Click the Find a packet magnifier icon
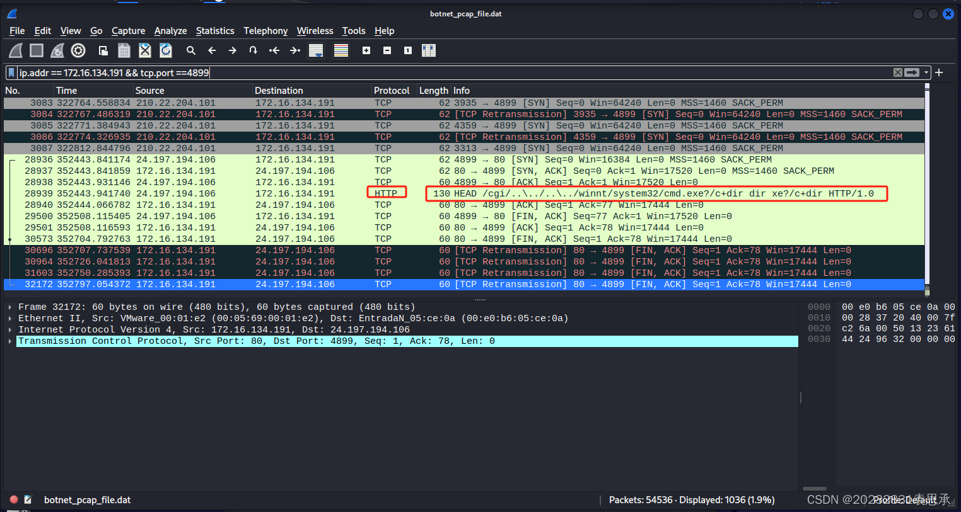961x512 pixels. 191,50
